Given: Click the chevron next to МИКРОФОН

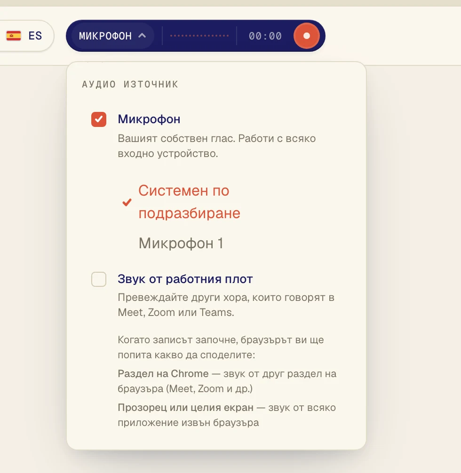Looking at the screenshot, I should (x=142, y=36).
